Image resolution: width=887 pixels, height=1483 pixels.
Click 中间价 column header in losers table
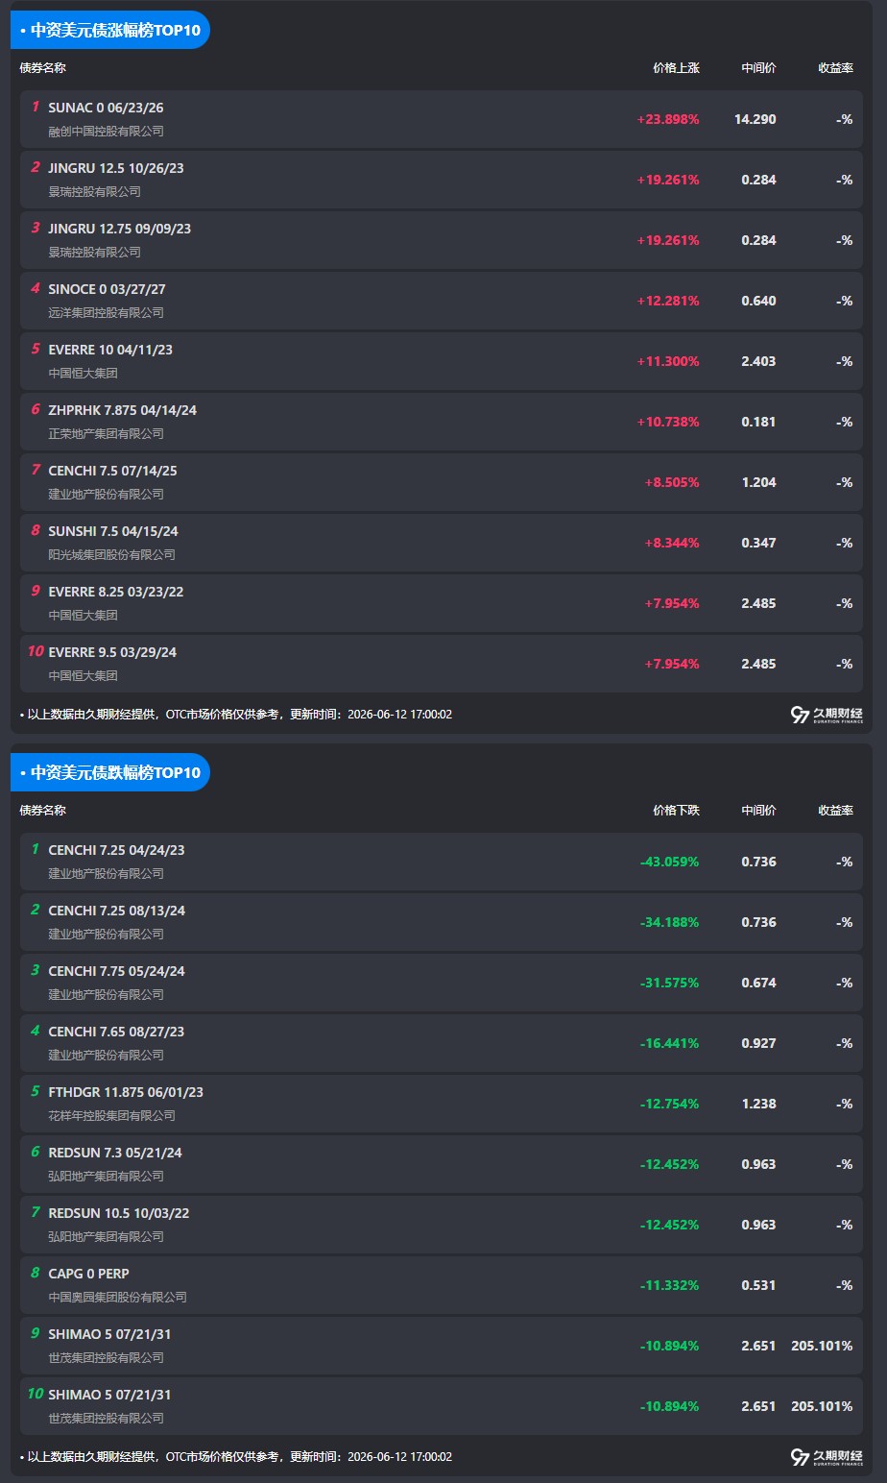tap(758, 811)
